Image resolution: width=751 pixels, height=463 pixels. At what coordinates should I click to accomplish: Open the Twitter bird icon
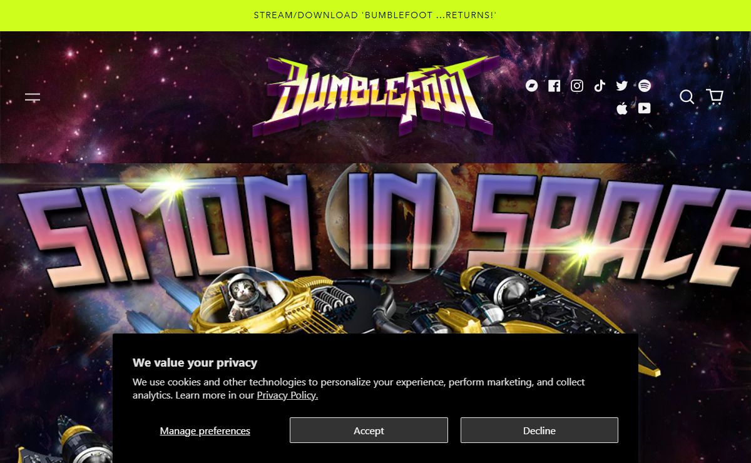tap(622, 86)
